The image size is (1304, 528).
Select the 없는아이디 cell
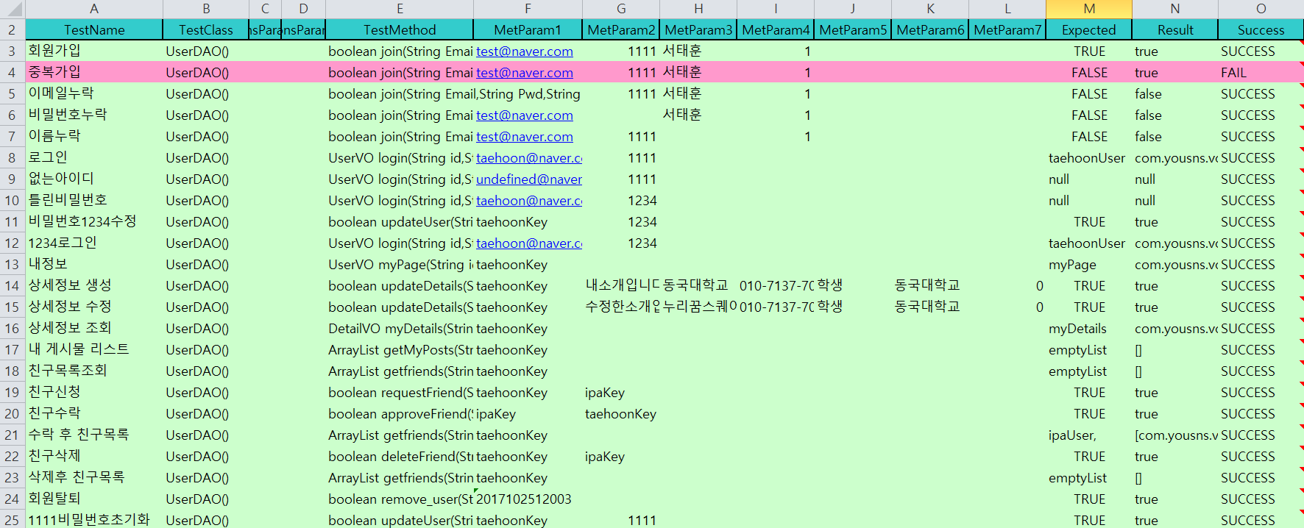(94, 179)
